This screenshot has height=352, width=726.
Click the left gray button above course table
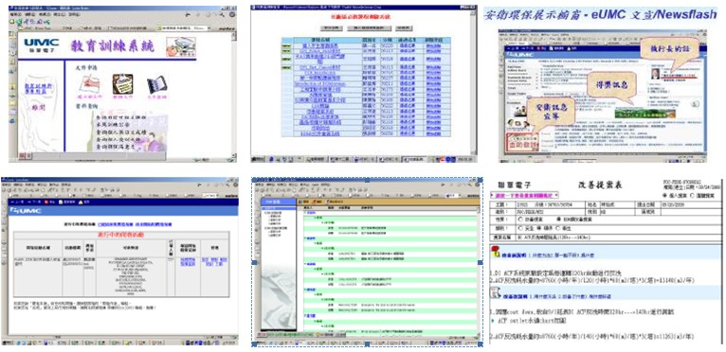tap(331, 28)
